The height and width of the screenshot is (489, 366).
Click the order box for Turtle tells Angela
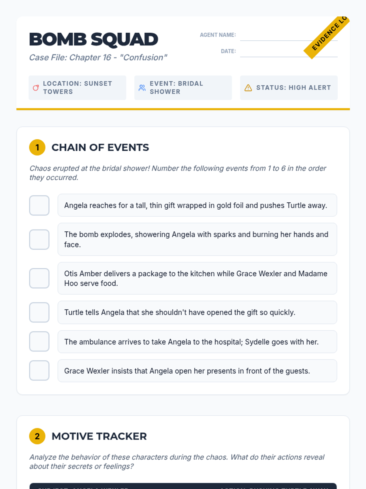pyautogui.click(x=39, y=312)
